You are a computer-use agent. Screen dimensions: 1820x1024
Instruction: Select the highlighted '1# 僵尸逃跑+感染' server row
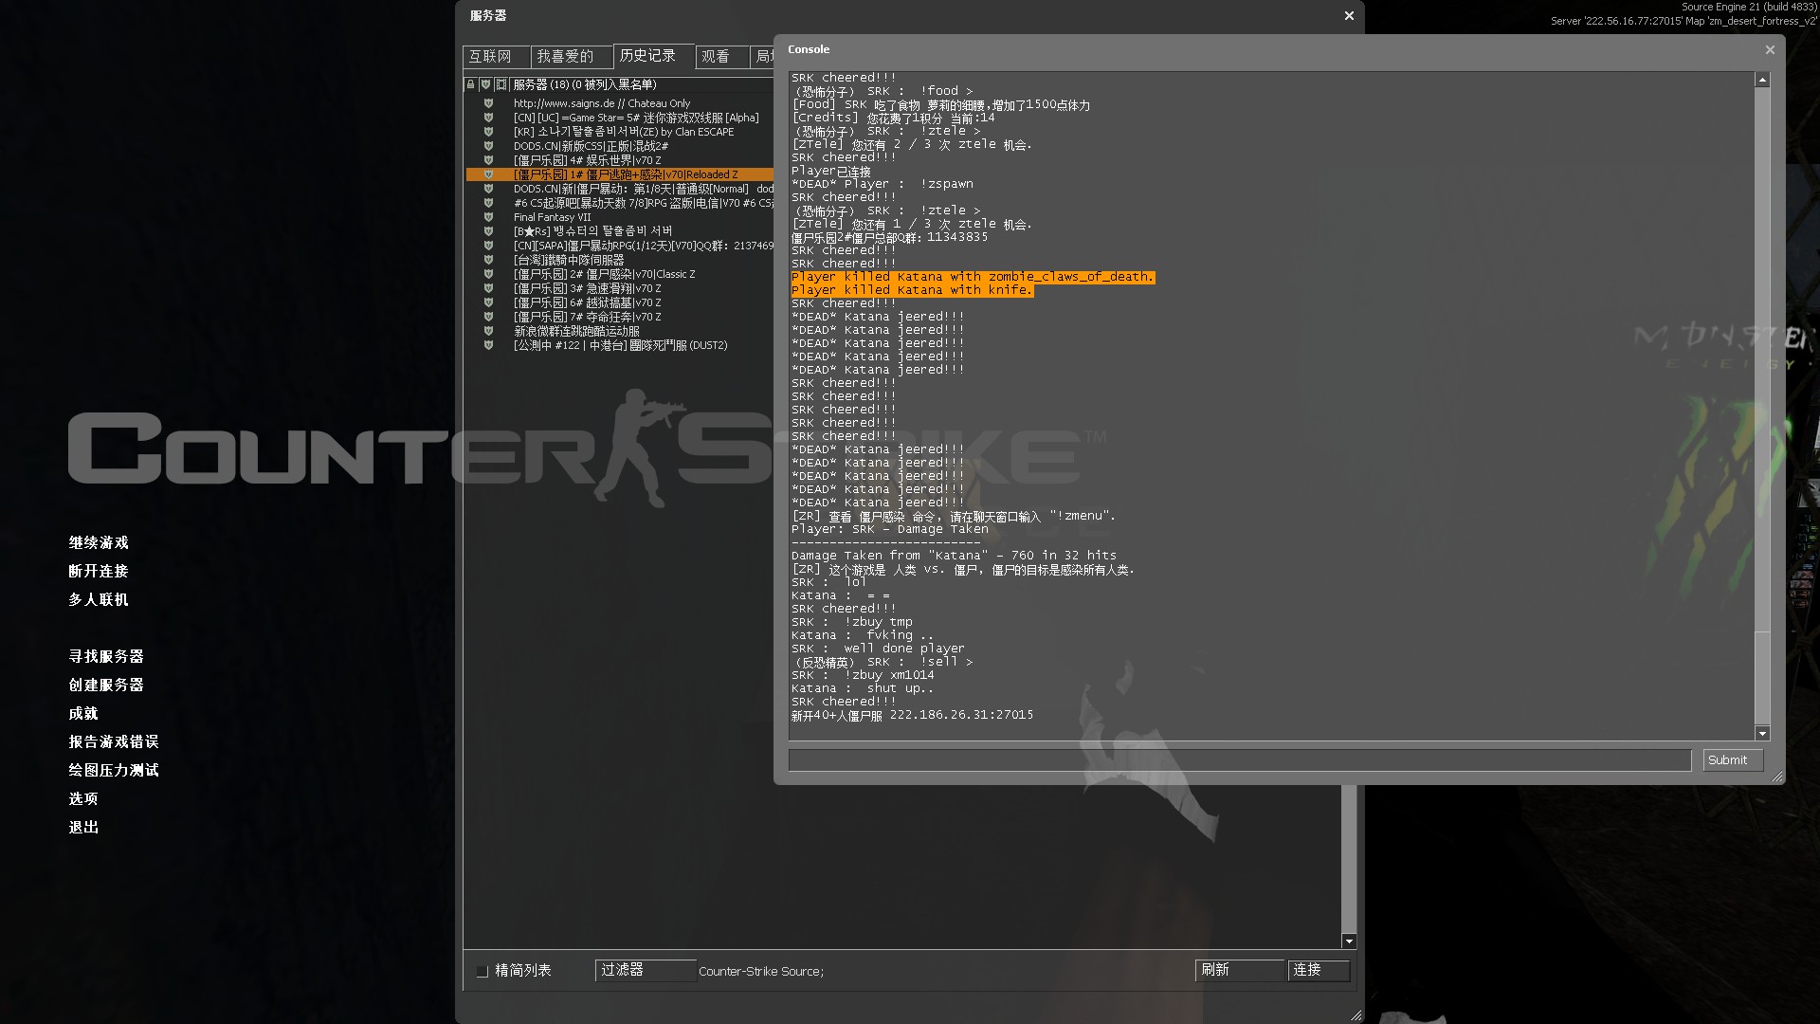coord(620,174)
